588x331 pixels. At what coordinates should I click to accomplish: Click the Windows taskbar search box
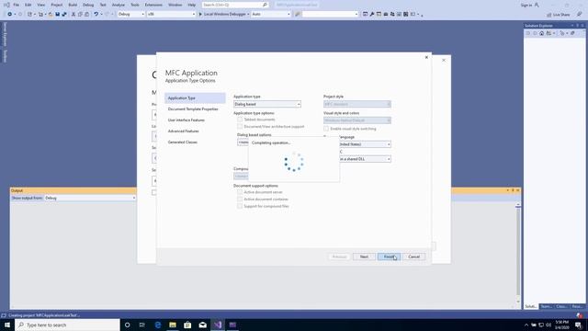tap(67, 325)
